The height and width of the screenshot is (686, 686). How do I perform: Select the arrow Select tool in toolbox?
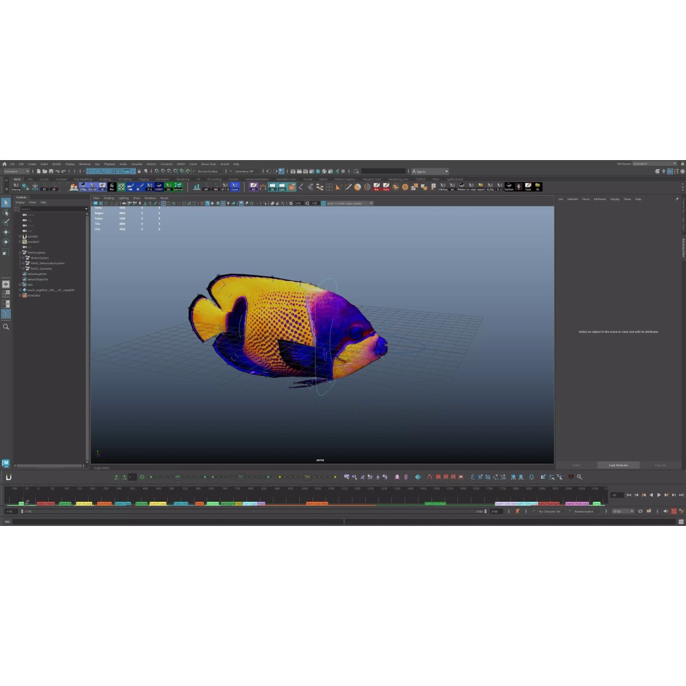tap(6, 203)
